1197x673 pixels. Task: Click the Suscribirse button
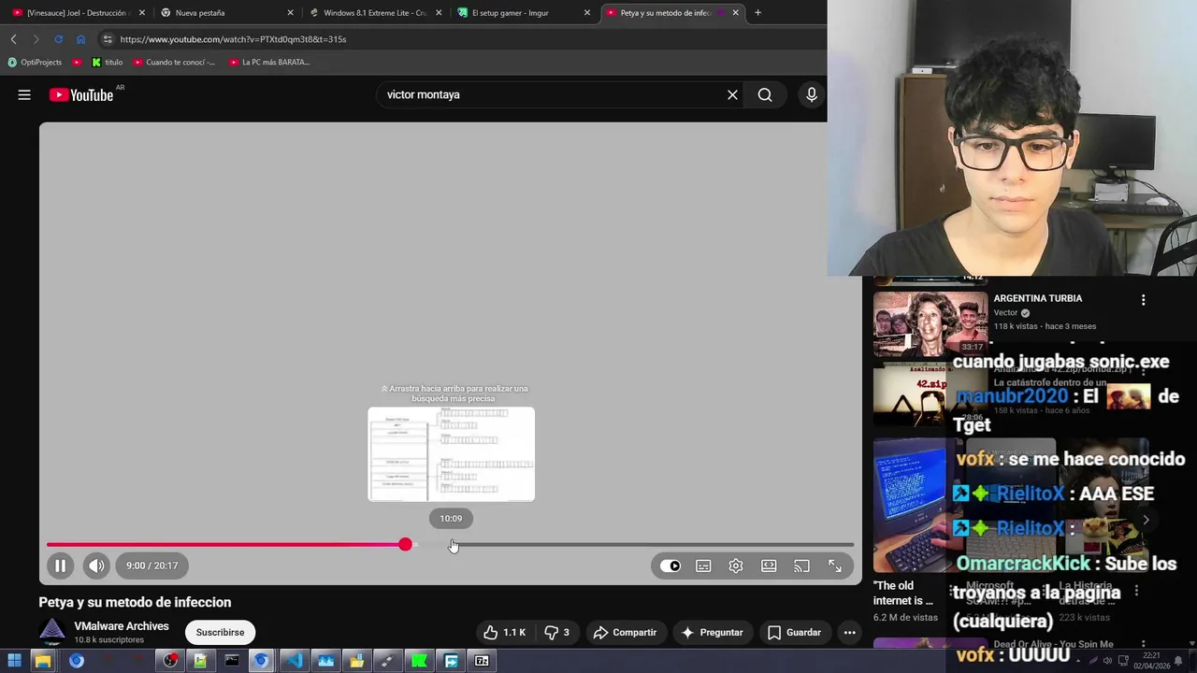coord(220,632)
